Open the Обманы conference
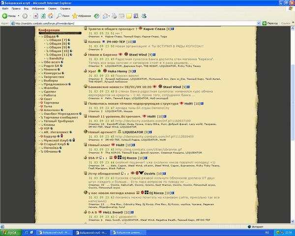Image resolution: width=295 pixels, height=236 pixels. 51,151
